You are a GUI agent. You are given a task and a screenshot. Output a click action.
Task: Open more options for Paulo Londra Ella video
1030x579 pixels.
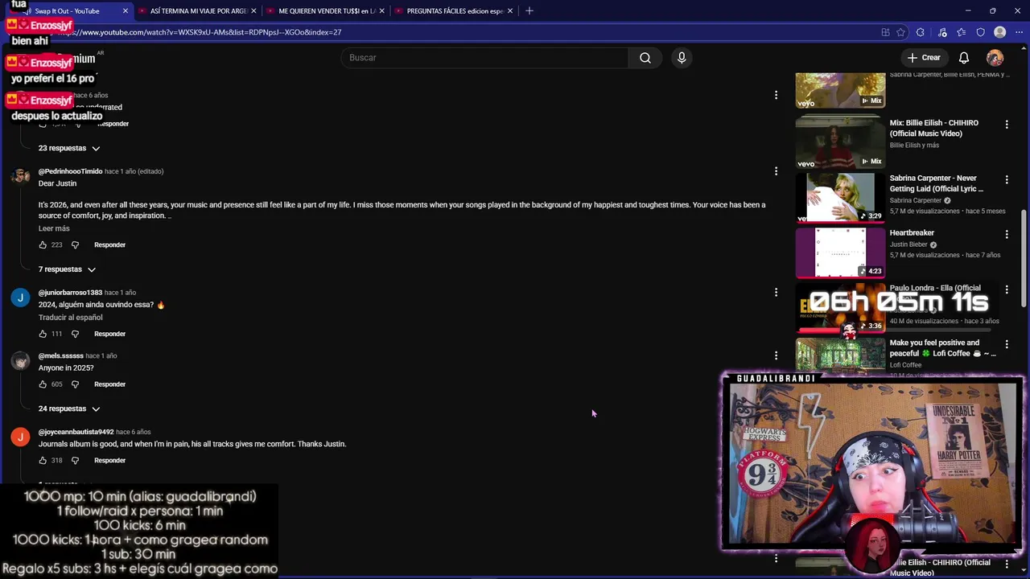point(1007,289)
